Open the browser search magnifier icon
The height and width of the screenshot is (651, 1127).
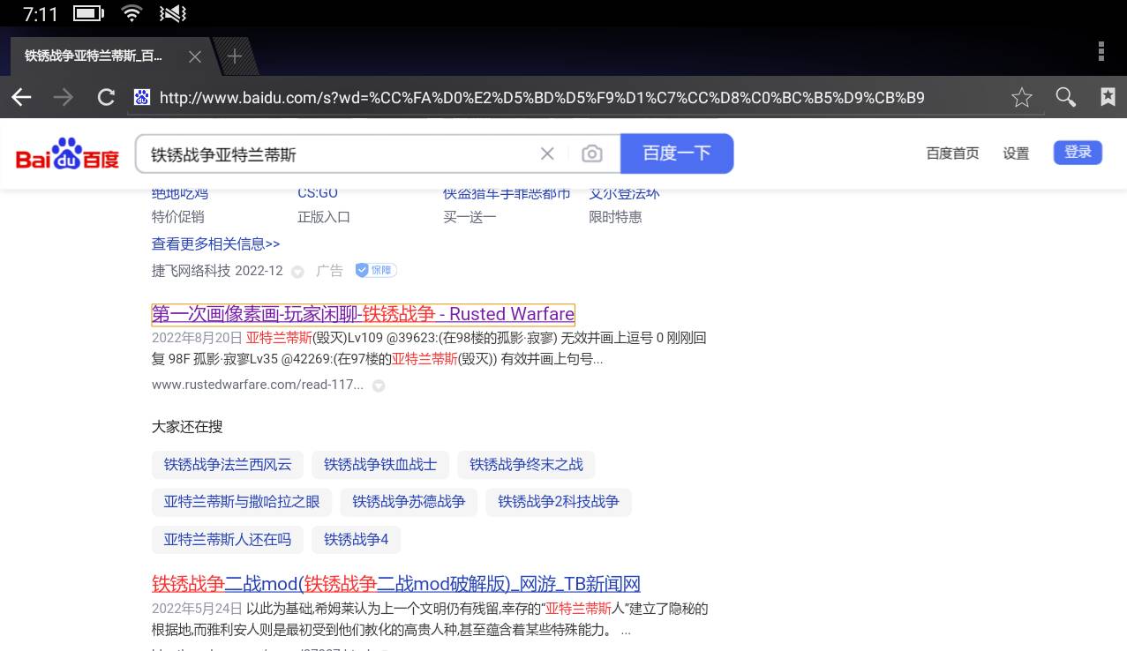(1065, 97)
